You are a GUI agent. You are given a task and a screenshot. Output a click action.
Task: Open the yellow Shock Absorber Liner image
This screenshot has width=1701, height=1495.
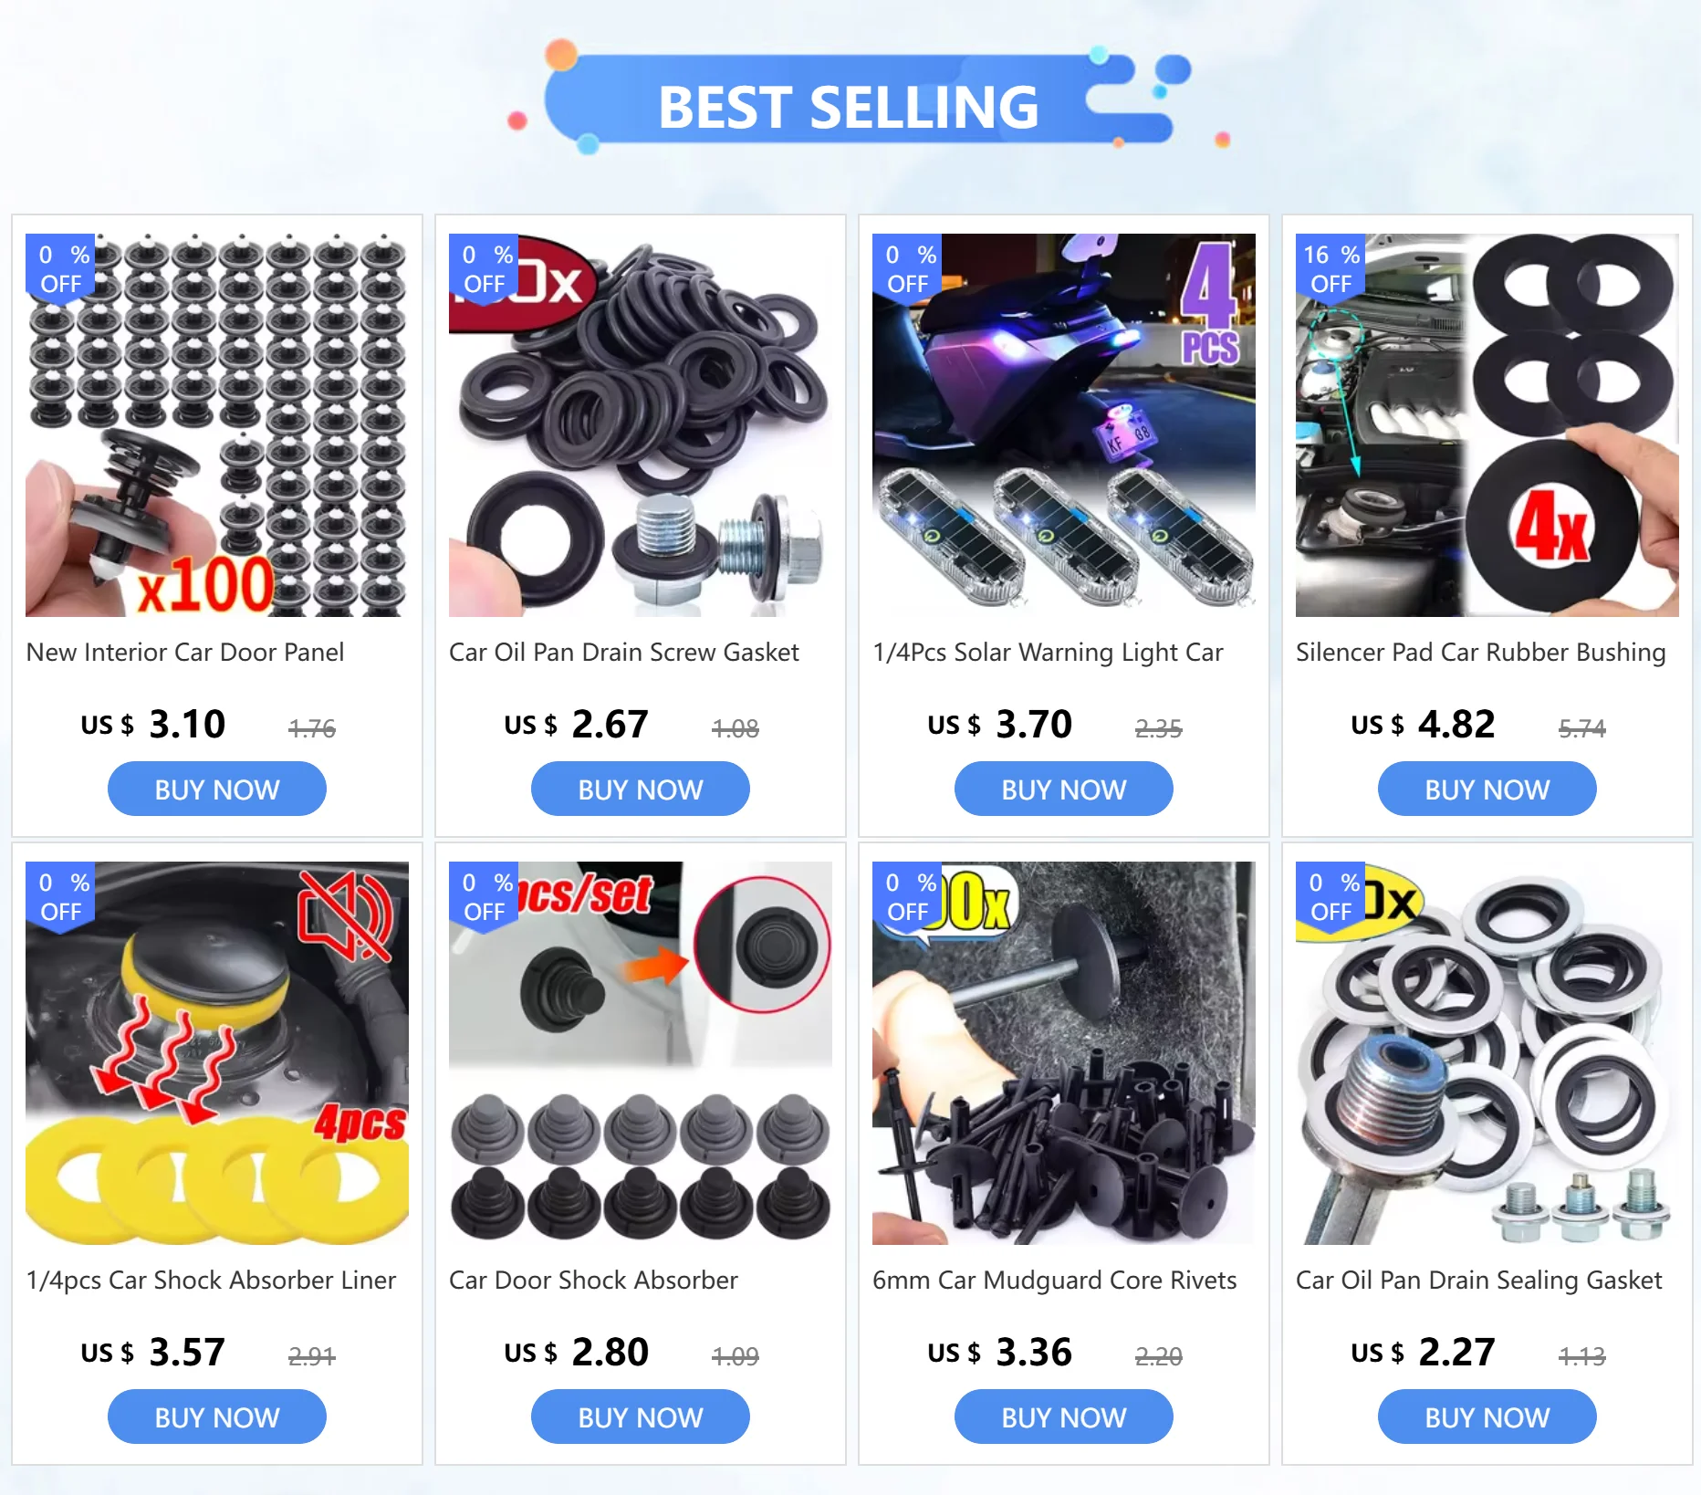click(217, 1053)
